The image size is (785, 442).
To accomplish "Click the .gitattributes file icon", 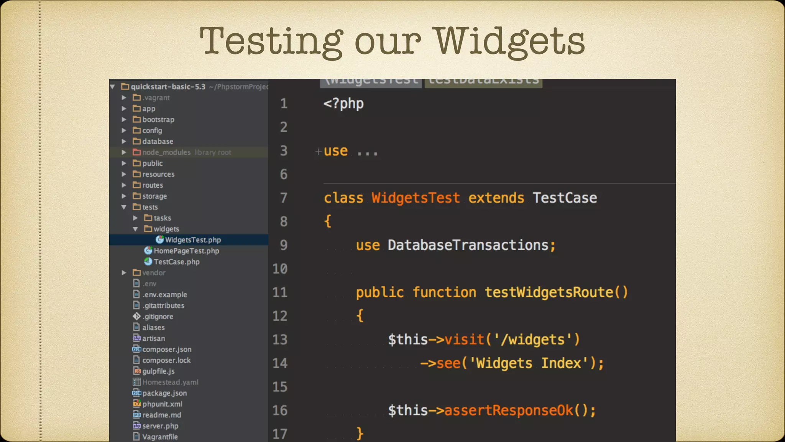I will pyautogui.click(x=136, y=305).
